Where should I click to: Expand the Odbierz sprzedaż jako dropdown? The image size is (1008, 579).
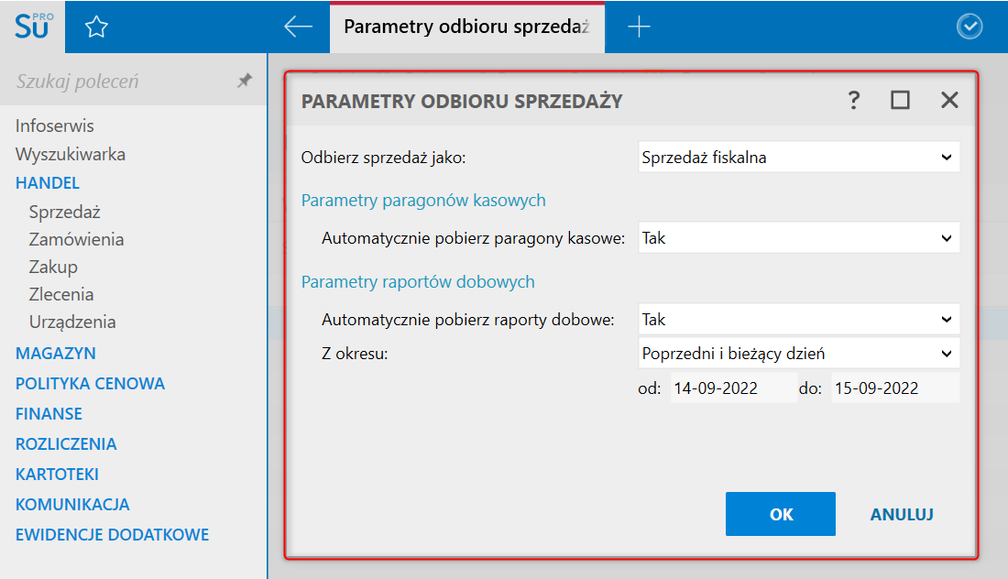tap(798, 158)
